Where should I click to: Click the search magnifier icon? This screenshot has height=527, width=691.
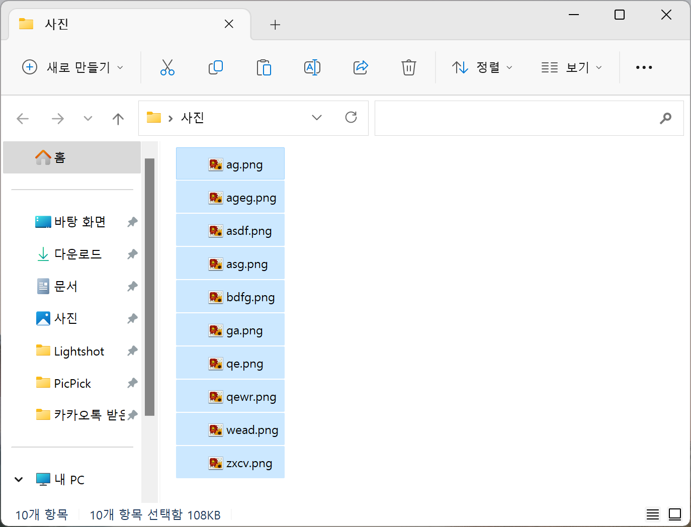tap(665, 118)
